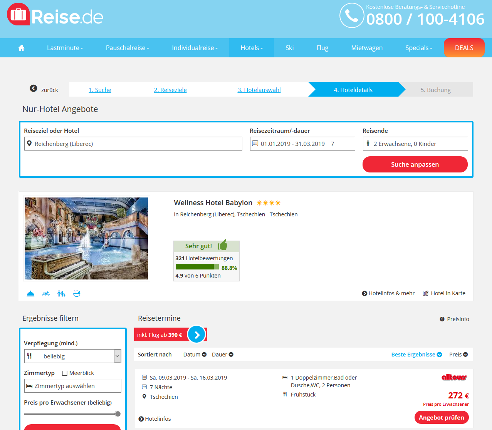Click the Wellness Hotel Babylon photo
The height and width of the screenshot is (430, 492).
[86, 239]
